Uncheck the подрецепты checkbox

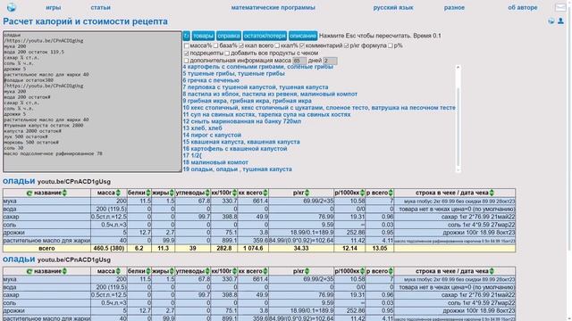187,53
